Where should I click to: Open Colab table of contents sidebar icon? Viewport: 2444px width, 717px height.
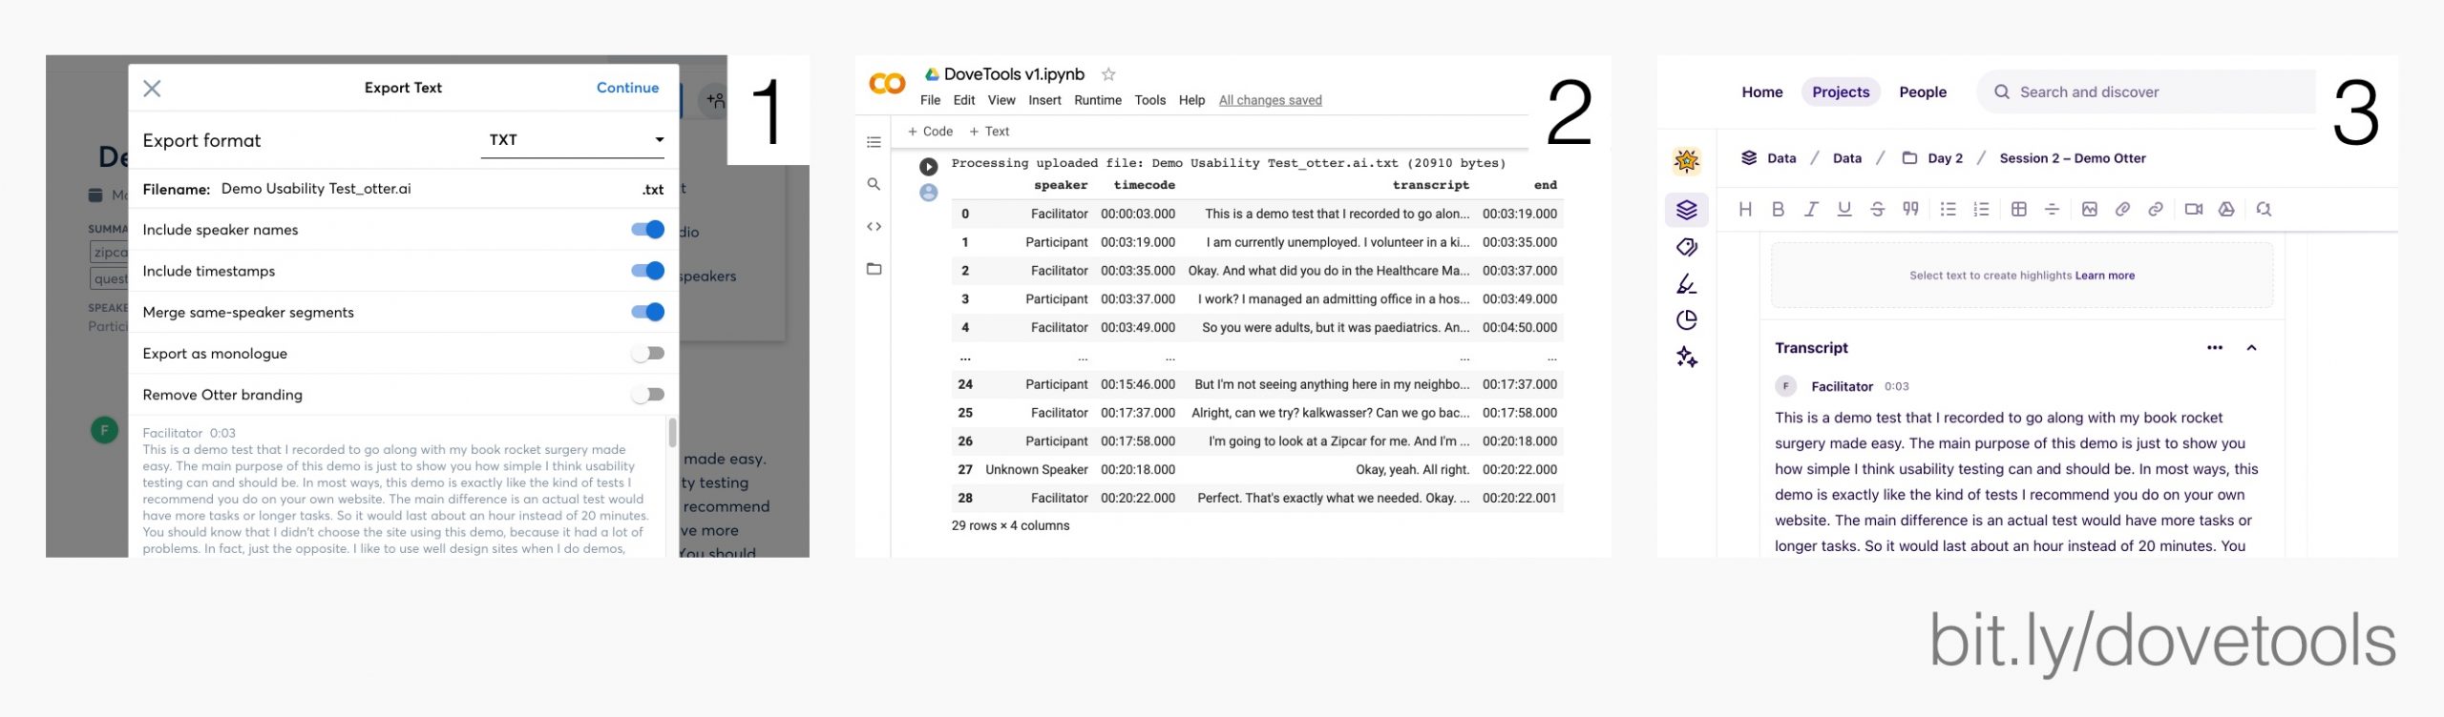(874, 142)
